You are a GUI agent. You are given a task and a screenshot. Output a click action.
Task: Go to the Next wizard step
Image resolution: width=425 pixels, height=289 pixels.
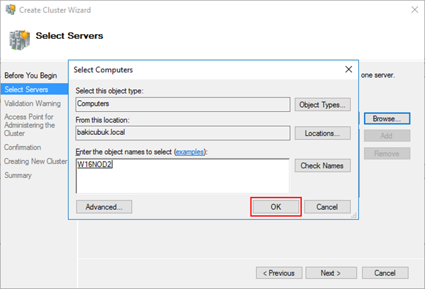[331, 273]
